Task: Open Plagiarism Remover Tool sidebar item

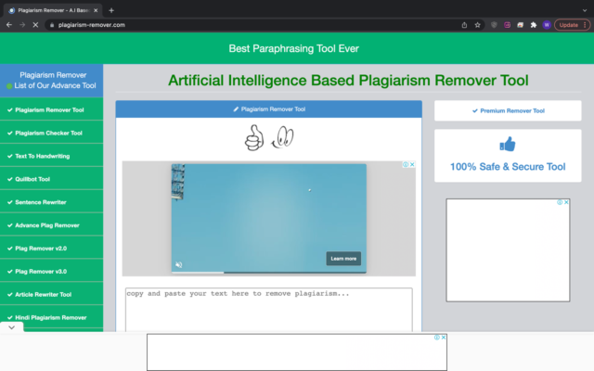Action: (52, 110)
